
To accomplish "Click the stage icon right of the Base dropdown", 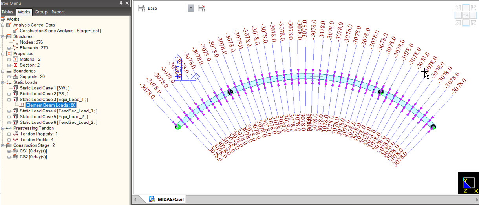I will pyautogui.click(x=201, y=8).
